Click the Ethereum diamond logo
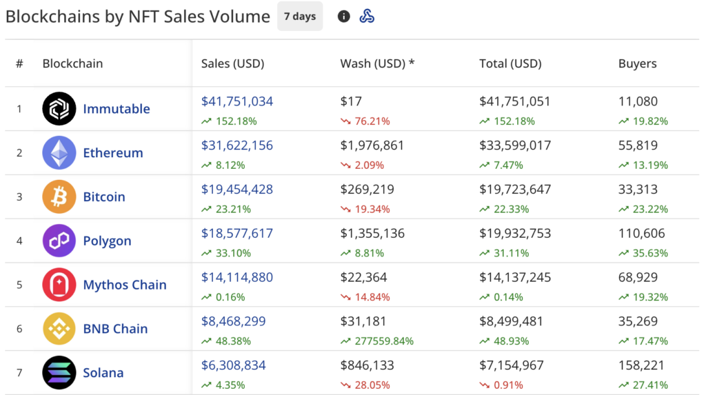 click(59, 153)
